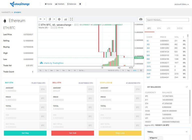Open the chart candlestick style selector
This screenshot has width=192, height=140.
(50, 19)
